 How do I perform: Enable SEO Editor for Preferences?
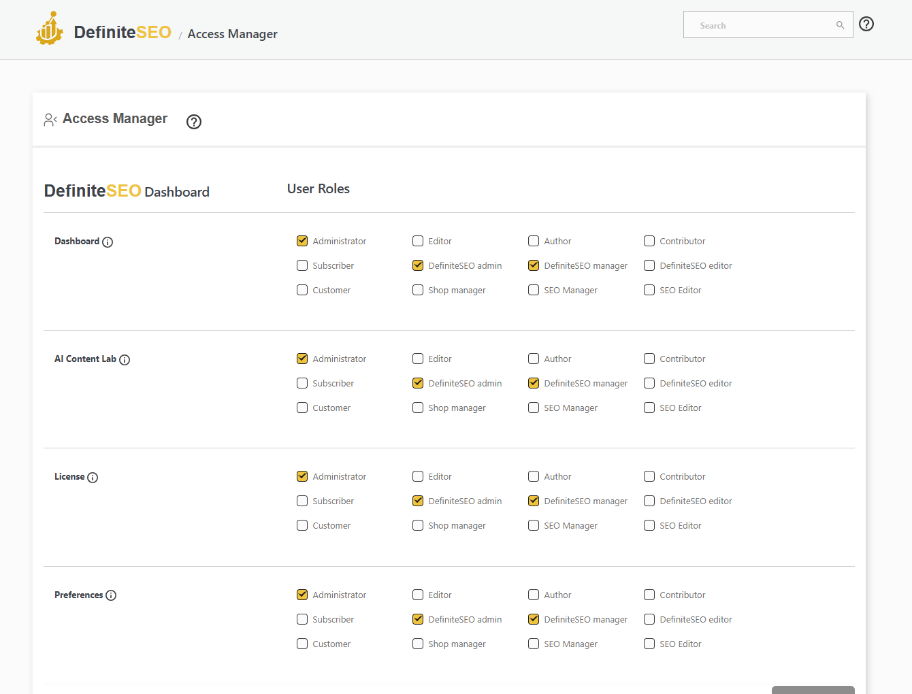tap(649, 644)
